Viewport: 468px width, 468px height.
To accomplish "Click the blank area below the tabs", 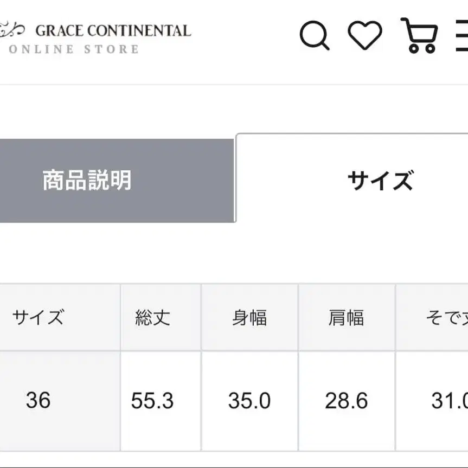I will click(233, 252).
